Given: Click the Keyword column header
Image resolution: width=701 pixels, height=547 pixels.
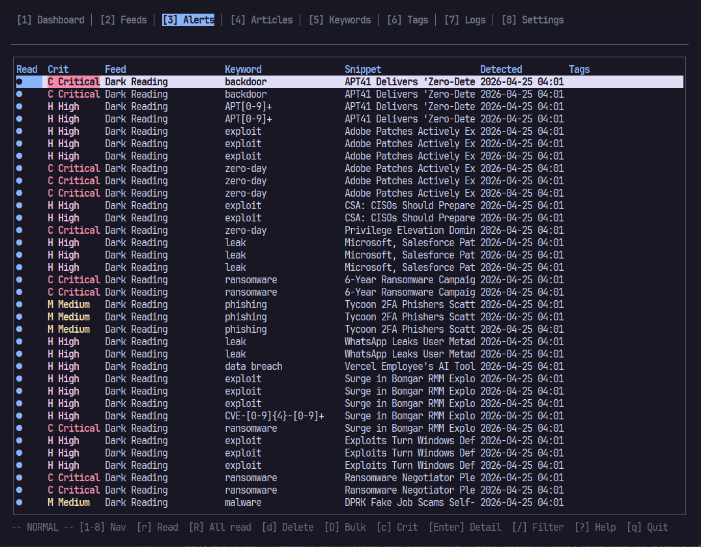Looking at the screenshot, I should tap(243, 69).
